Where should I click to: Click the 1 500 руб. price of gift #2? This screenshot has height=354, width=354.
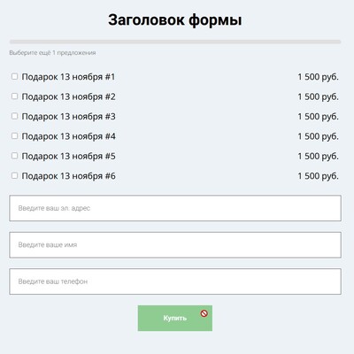pyautogui.click(x=318, y=96)
